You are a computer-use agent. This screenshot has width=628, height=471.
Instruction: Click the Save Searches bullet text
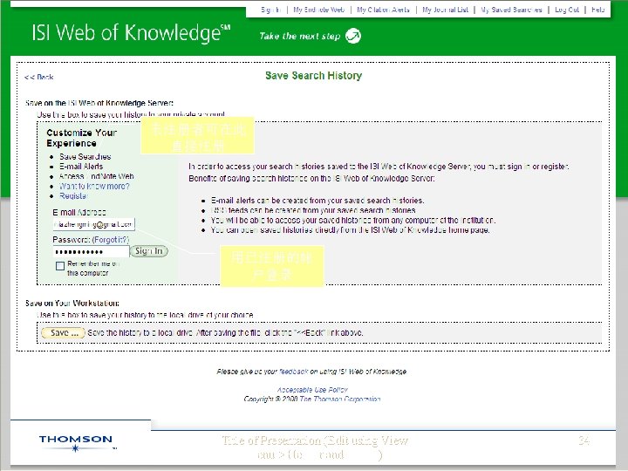tap(85, 157)
